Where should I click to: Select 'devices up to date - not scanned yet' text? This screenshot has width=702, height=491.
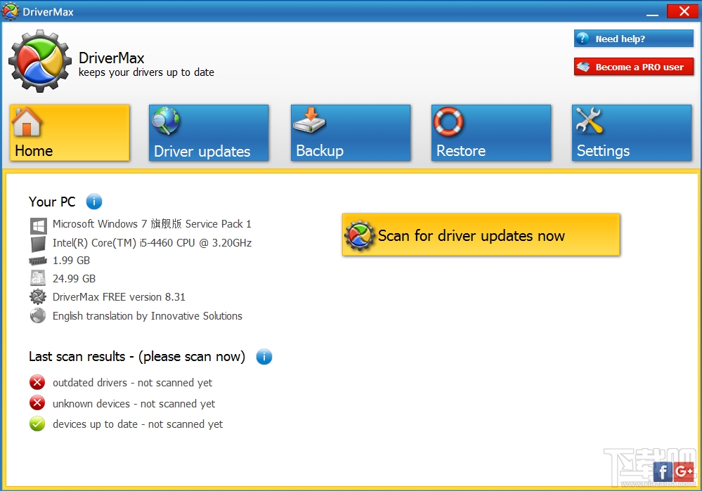tap(138, 424)
